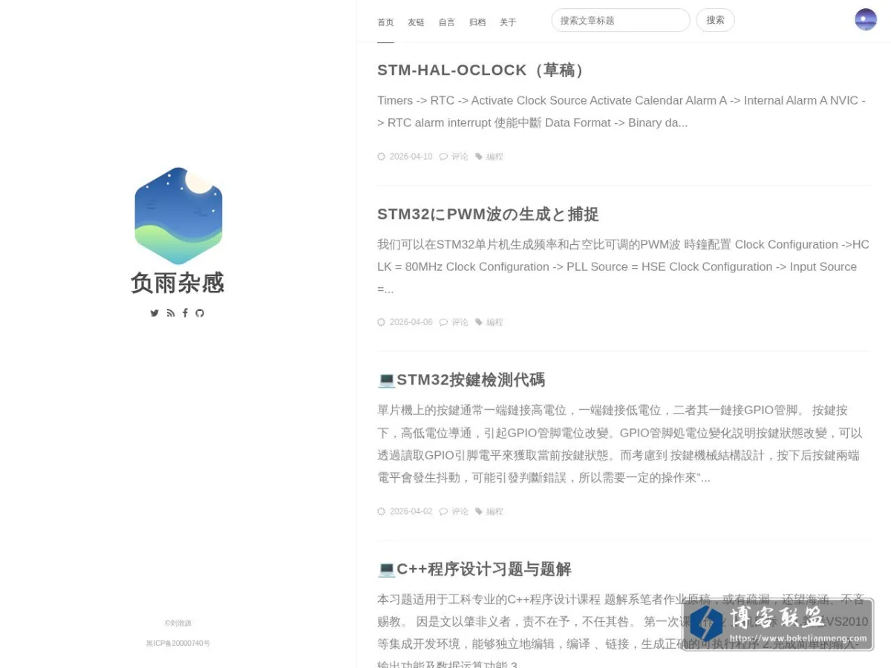Viewport: 891px width, 668px height.
Task: Open the Facebook icon in sidebar
Action: click(185, 313)
